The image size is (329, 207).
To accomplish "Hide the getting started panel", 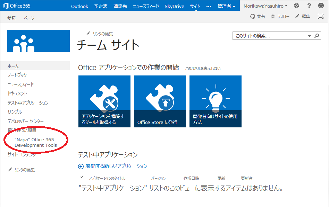I will [203, 69].
